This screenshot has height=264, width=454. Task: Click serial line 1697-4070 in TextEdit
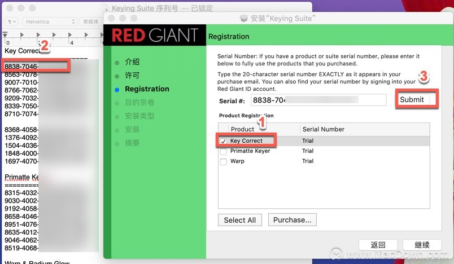click(21, 161)
